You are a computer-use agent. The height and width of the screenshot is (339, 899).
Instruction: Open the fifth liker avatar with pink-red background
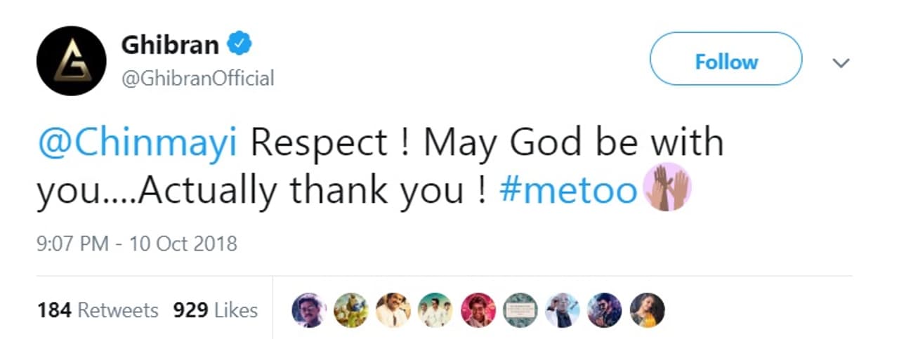pos(478,310)
